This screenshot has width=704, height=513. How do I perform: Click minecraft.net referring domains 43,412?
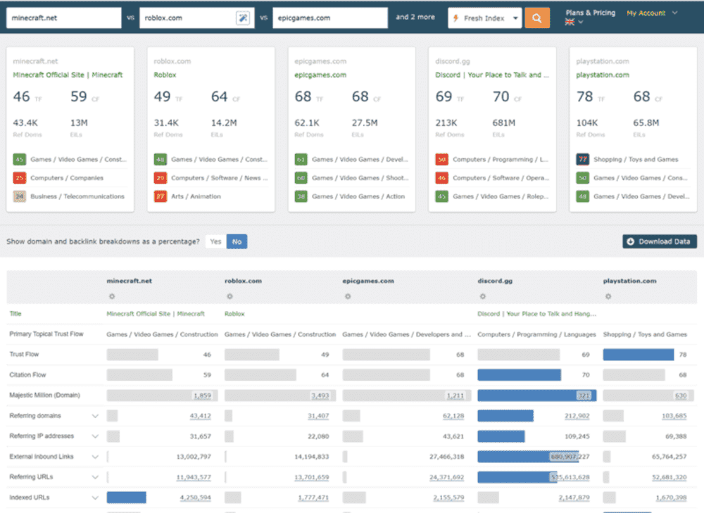click(x=200, y=416)
